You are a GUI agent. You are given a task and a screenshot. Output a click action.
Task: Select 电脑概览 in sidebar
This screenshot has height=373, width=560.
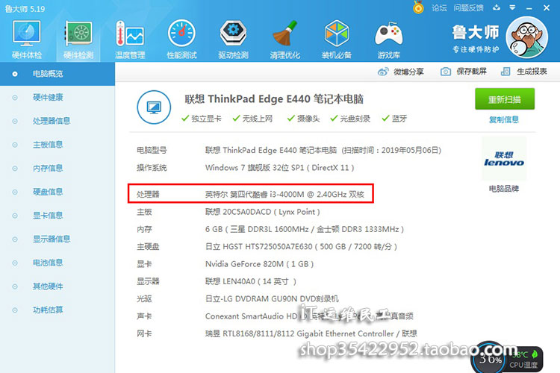coord(57,74)
